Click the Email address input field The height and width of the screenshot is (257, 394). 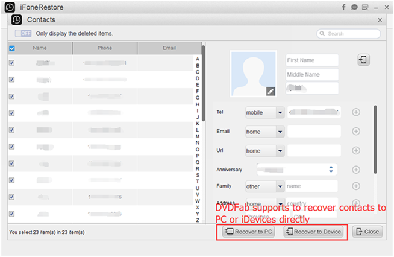click(x=314, y=131)
